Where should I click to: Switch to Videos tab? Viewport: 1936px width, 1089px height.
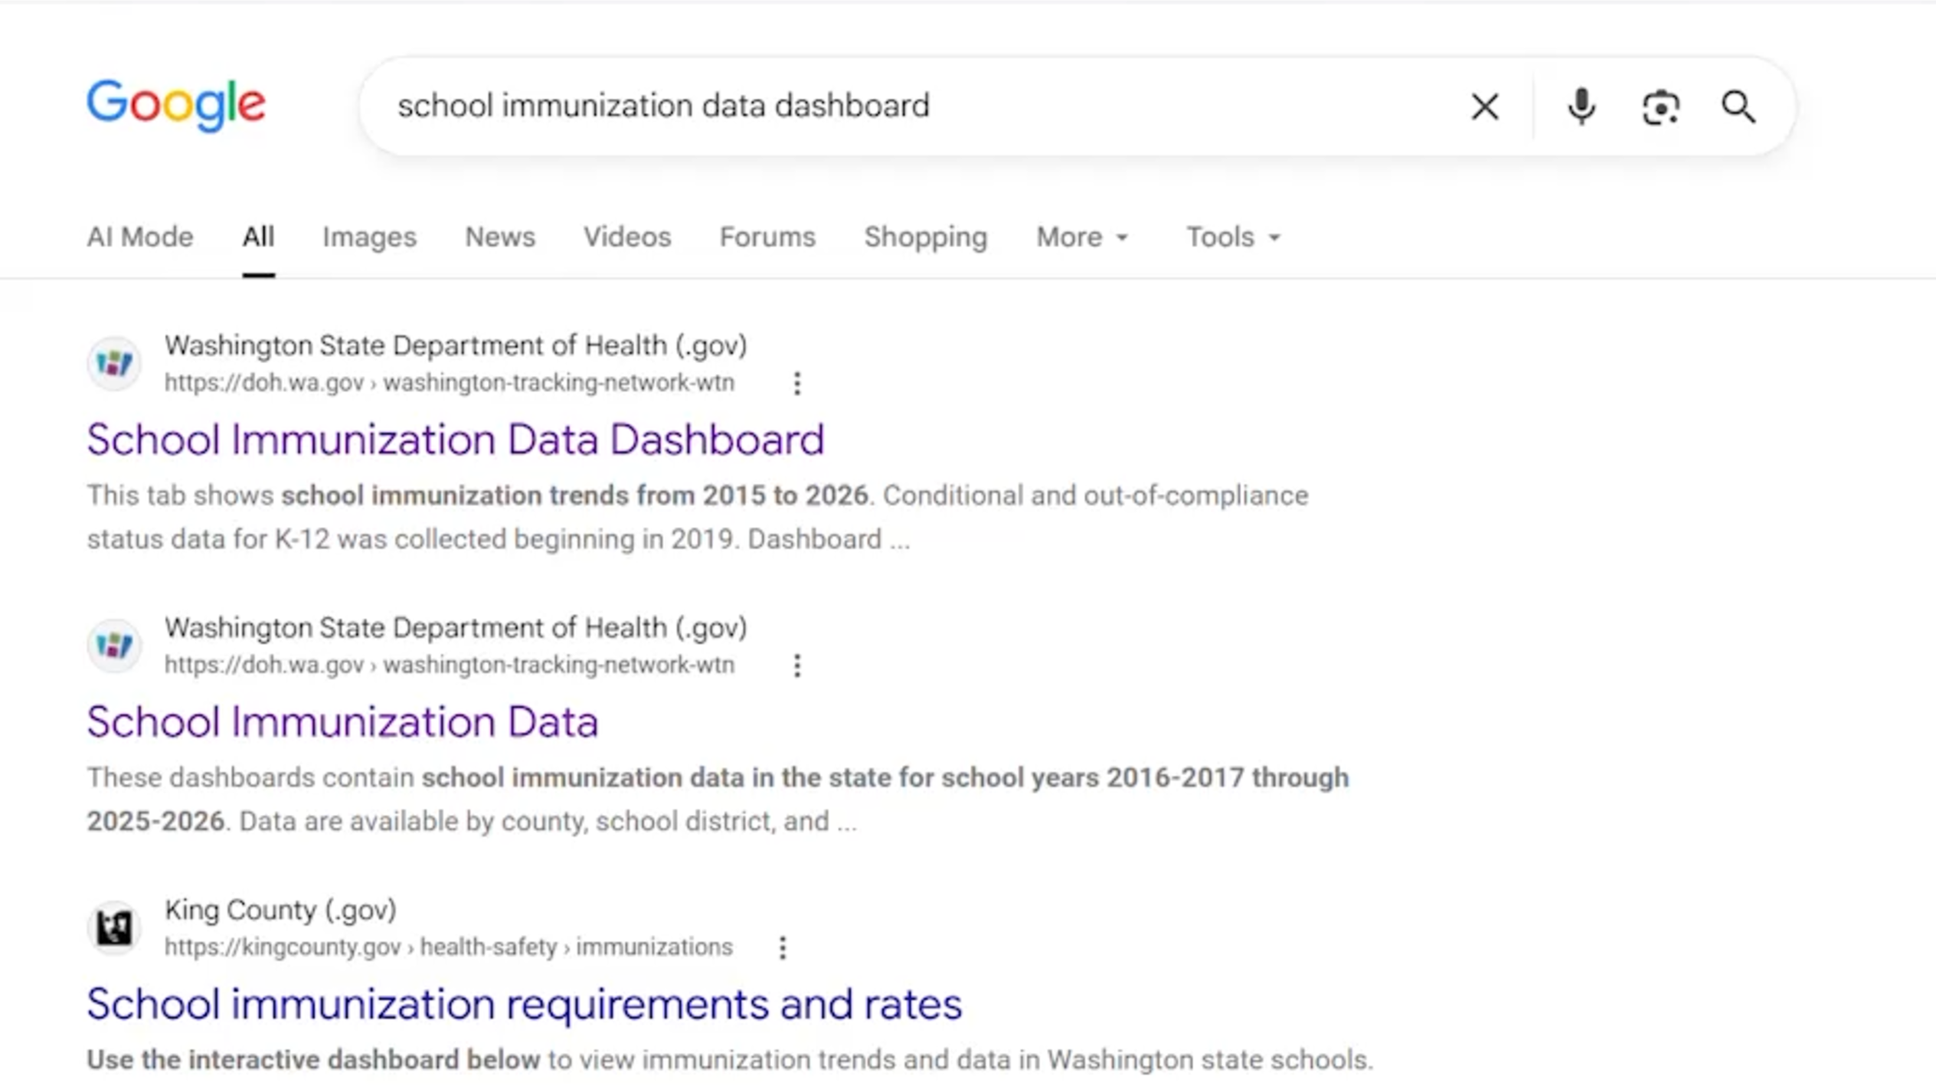pos(627,237)
